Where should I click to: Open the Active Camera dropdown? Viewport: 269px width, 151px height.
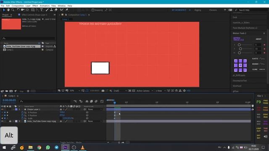[145, 91]
